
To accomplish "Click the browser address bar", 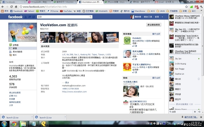I will (102, 7).
